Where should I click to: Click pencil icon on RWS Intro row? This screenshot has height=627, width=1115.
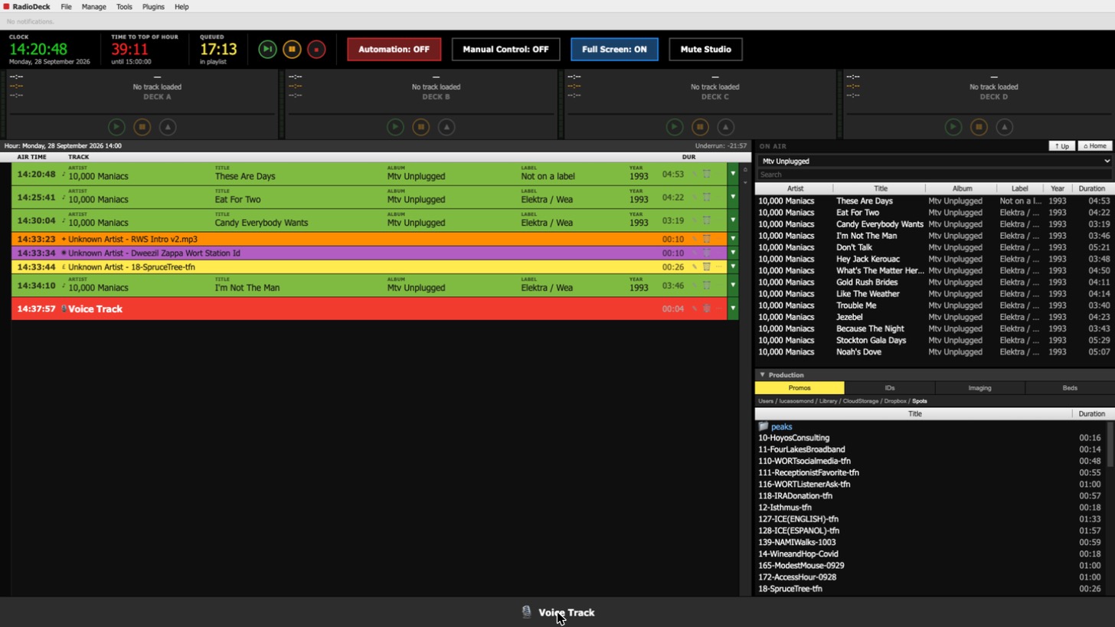coord(695,239)
